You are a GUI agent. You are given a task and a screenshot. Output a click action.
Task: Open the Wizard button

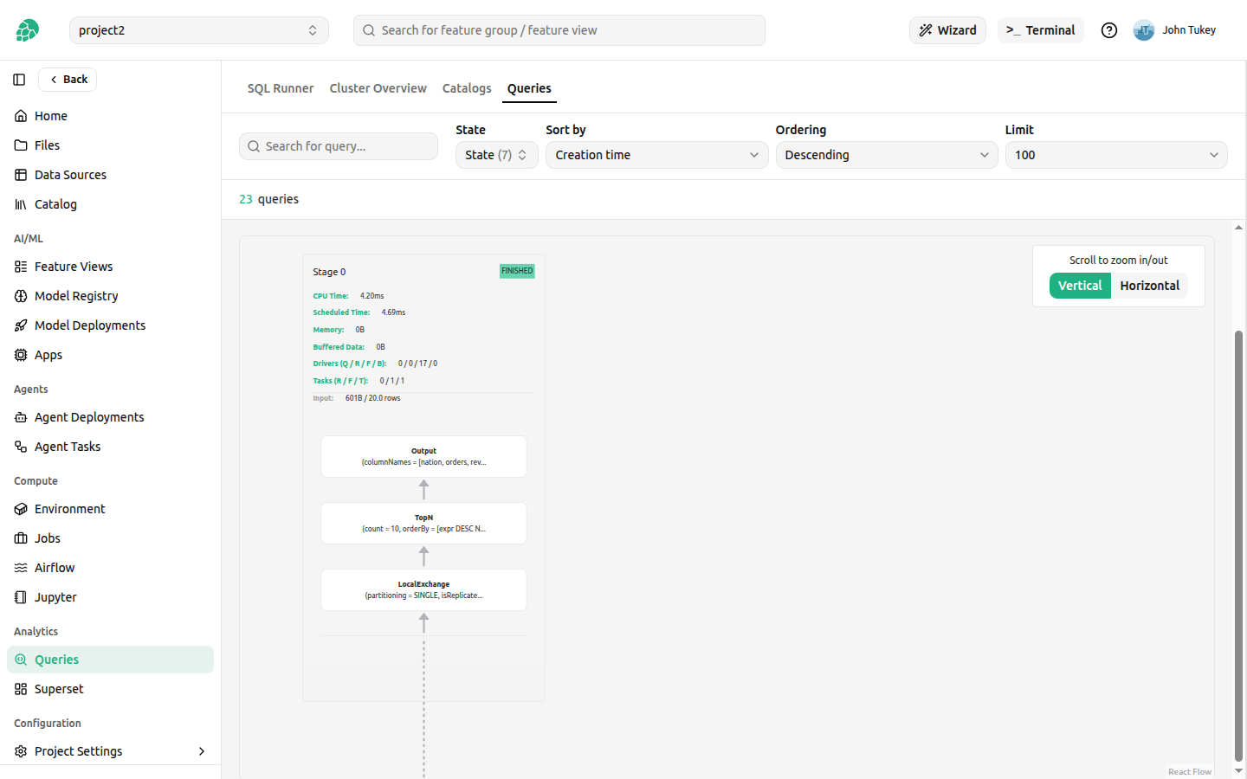click(x=947, y=30)
